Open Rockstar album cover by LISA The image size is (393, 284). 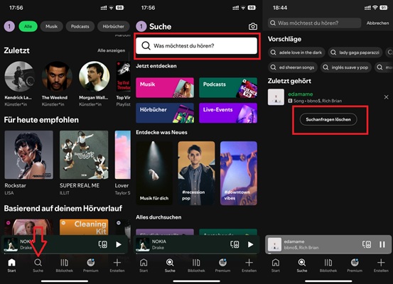point(29,155)
